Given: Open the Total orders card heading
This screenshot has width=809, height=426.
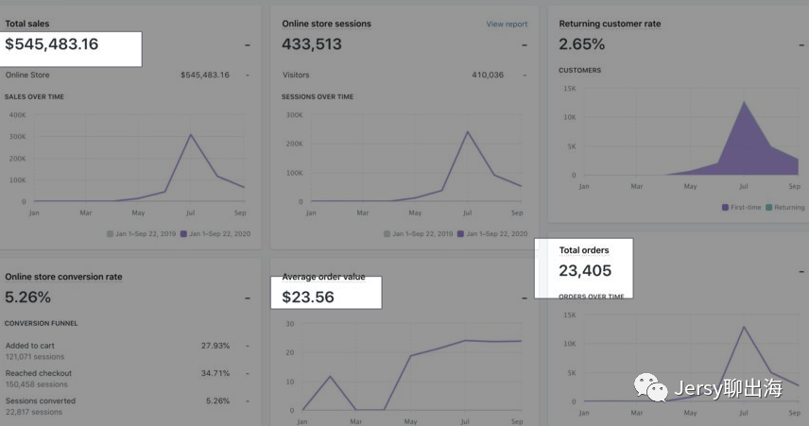Looking at the screenshot, I should (x=584, y=250).
